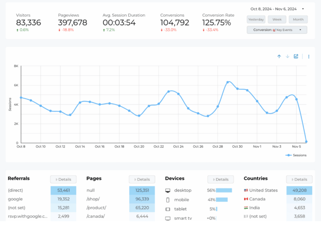The width and height of the screenshot is (321, 247).
Task: Expand Devices Details
Action: [x=221, y=179]
